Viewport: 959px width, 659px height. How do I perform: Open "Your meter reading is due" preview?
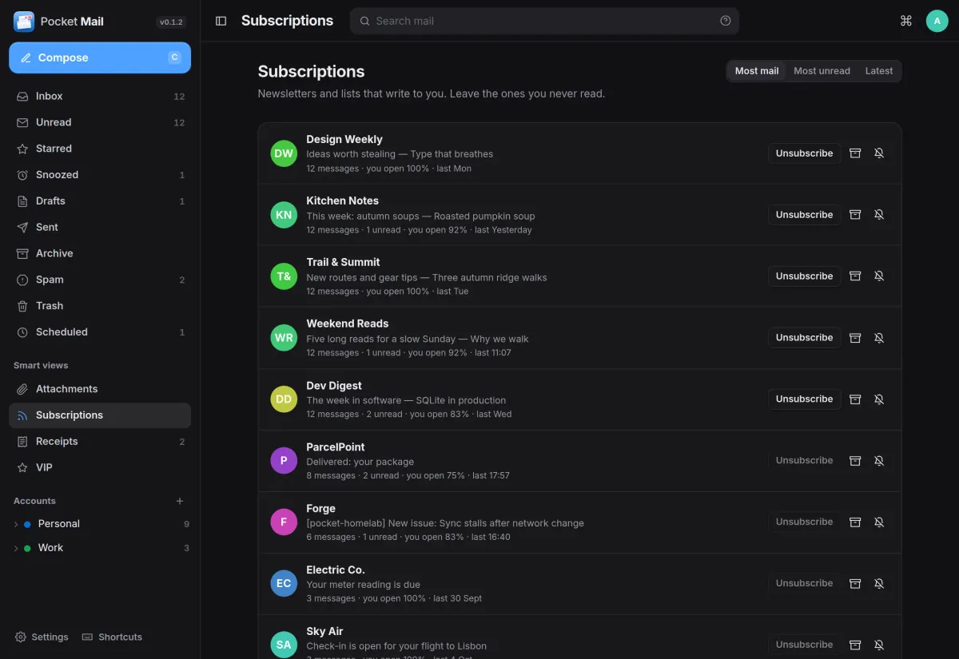363,585
